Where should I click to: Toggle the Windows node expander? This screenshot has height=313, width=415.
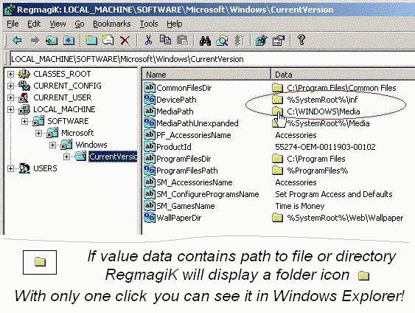pos(52,145)
